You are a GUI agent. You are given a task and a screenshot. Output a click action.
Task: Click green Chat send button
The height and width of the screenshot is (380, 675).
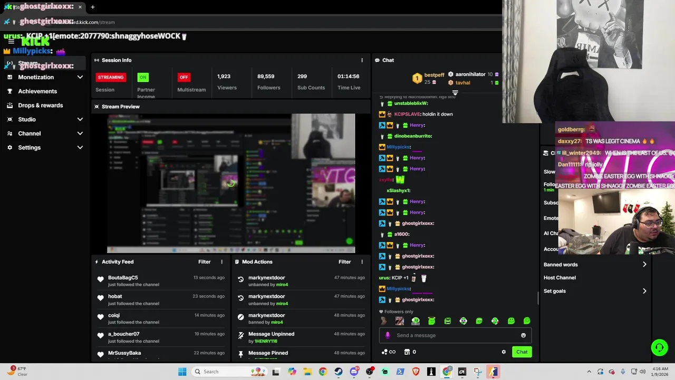522,352
